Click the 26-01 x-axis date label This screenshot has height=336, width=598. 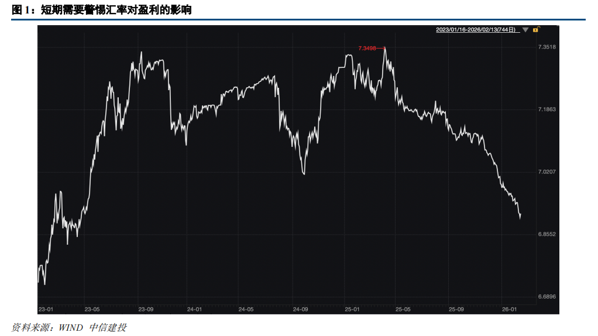[x=510, y=308]
